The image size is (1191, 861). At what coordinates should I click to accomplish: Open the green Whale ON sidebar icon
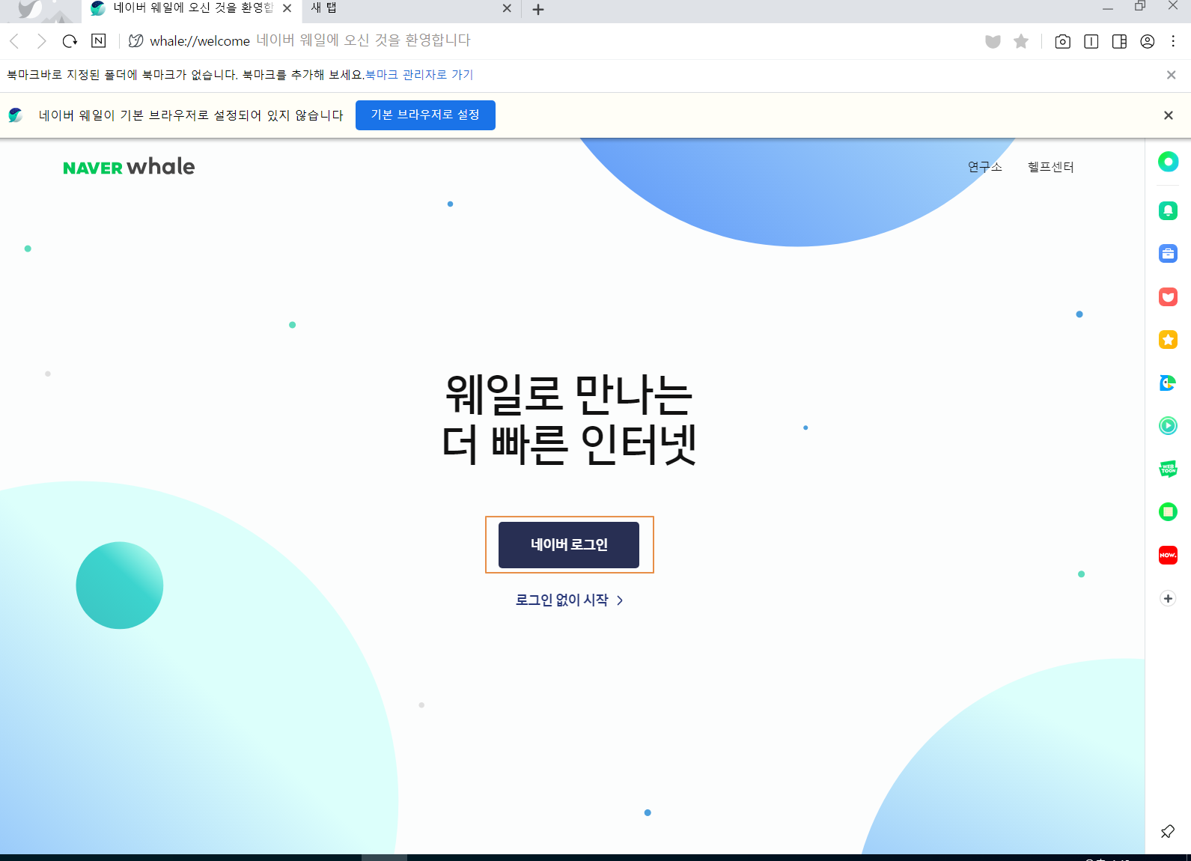pyautogui.click(x=1168, y=162)
